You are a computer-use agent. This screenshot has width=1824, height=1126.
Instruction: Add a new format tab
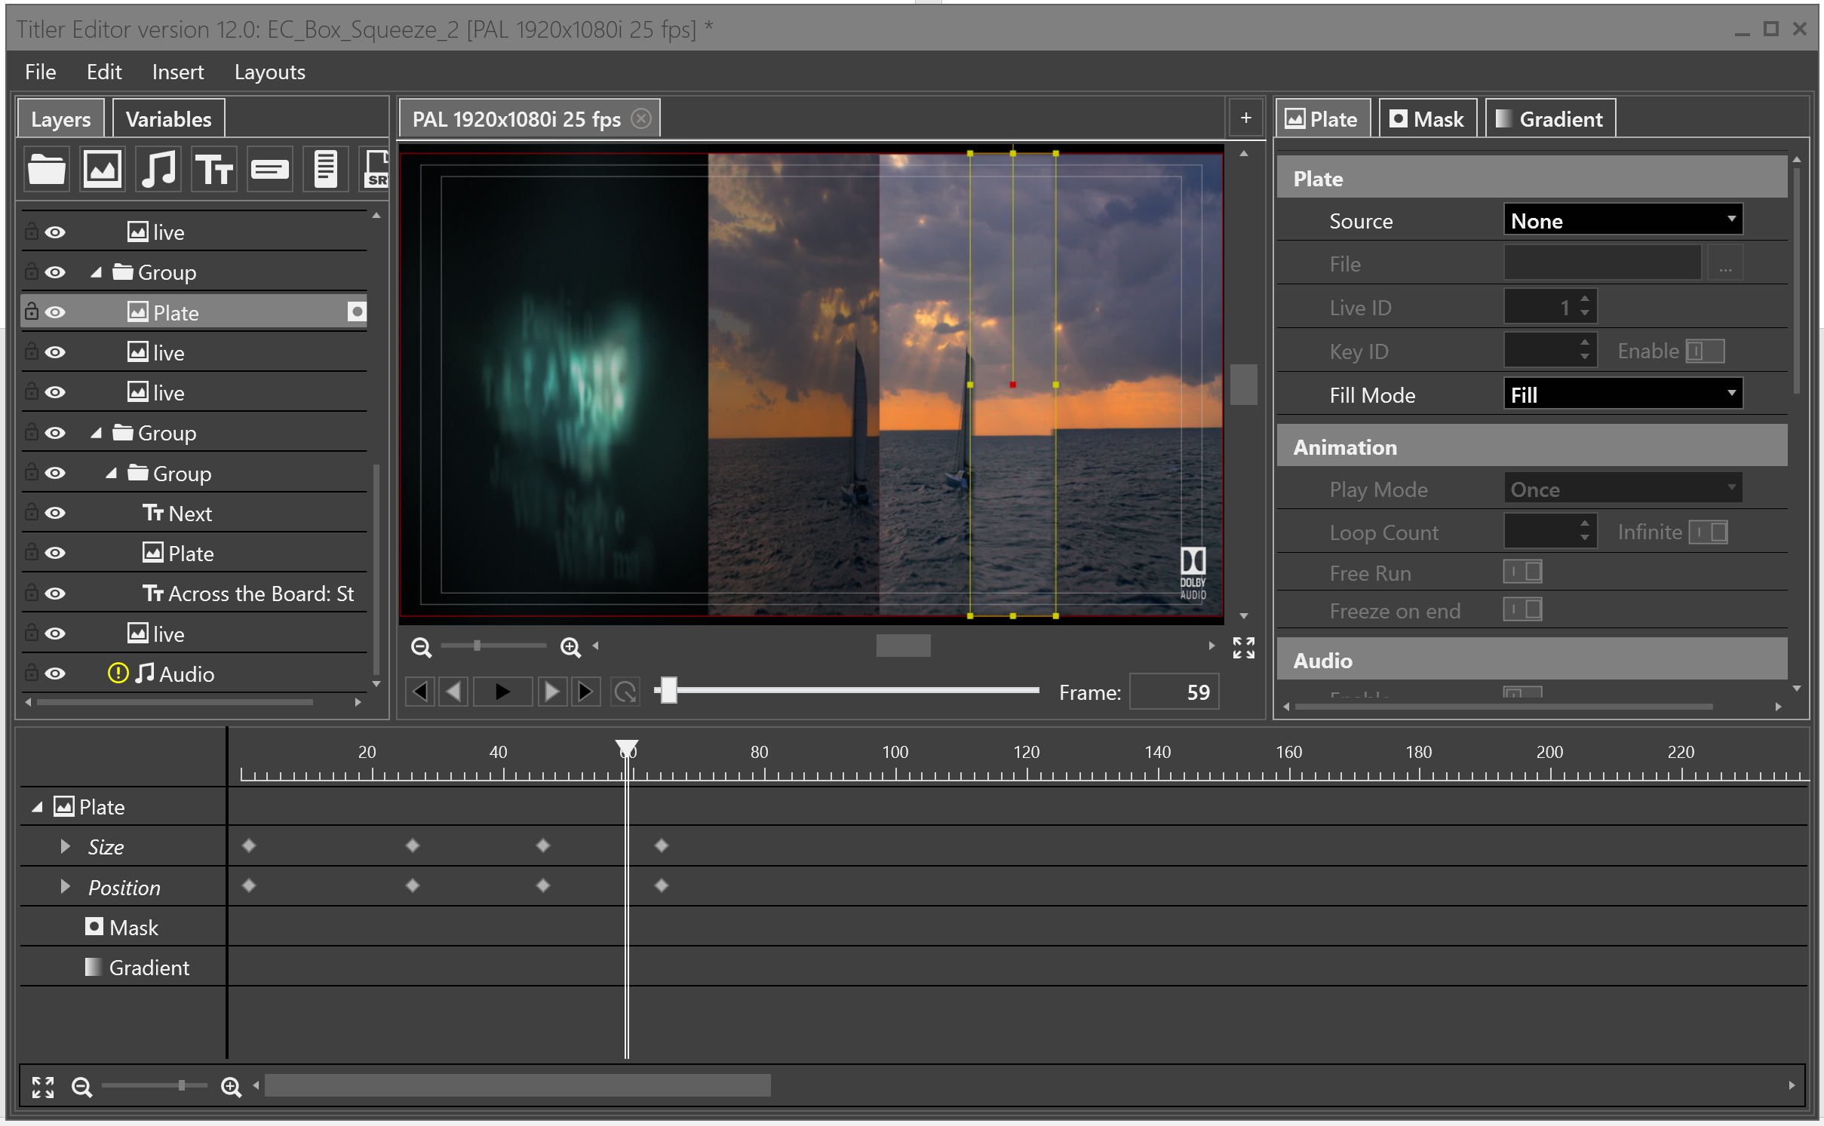tap(1245, 118)
